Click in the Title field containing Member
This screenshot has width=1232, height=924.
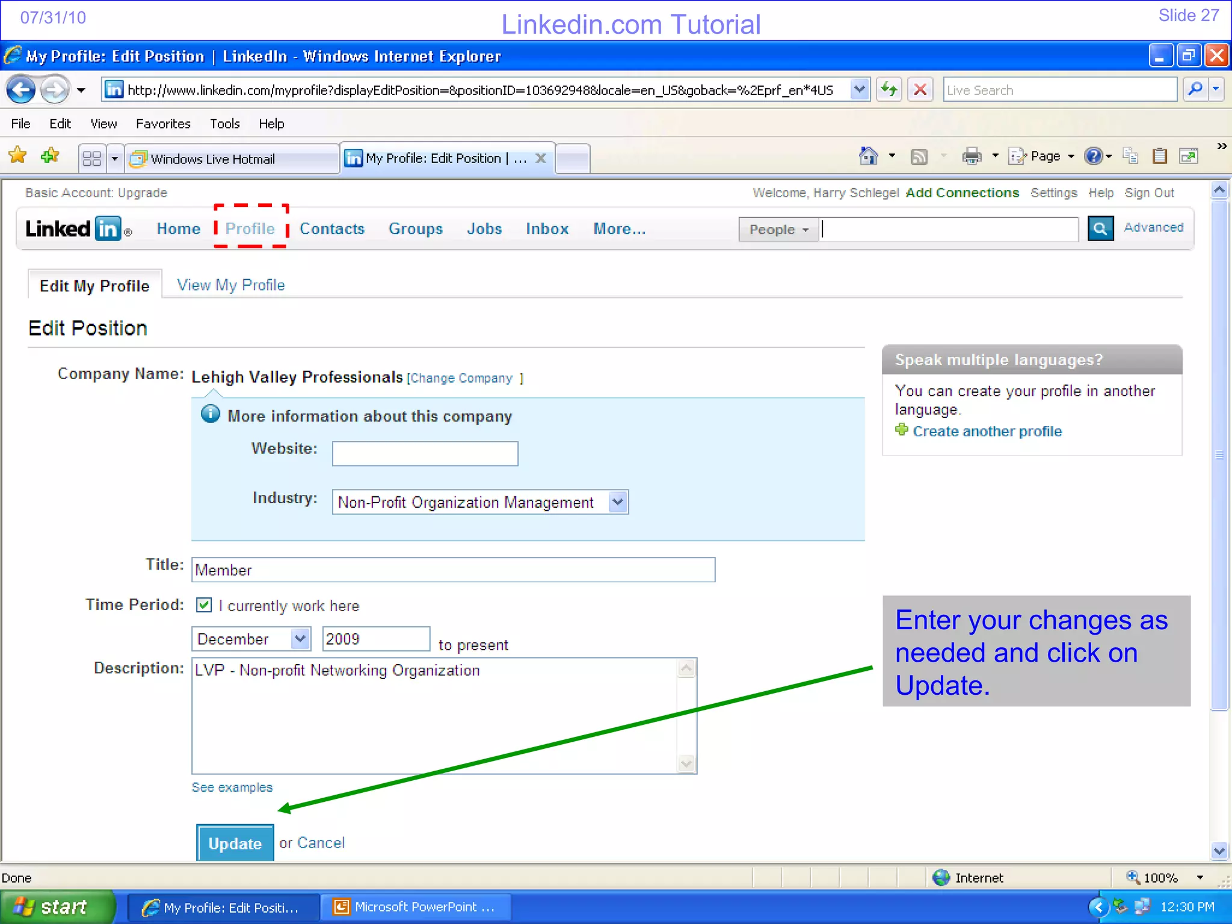tap(453, 570)
